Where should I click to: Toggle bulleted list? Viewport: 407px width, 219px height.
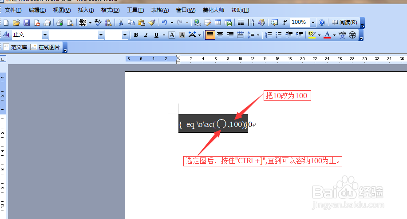(x=279, y=35)
